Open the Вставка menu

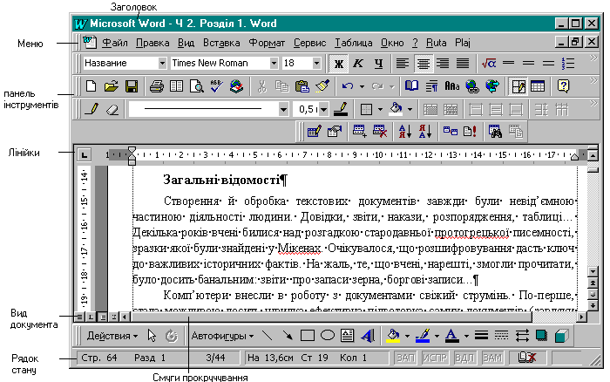pos(221,43)
